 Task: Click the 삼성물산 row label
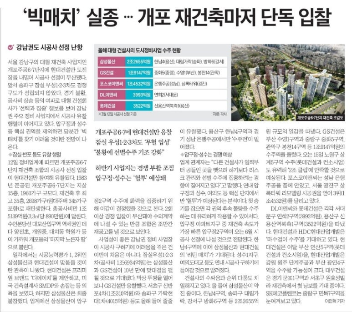point(112,61)
